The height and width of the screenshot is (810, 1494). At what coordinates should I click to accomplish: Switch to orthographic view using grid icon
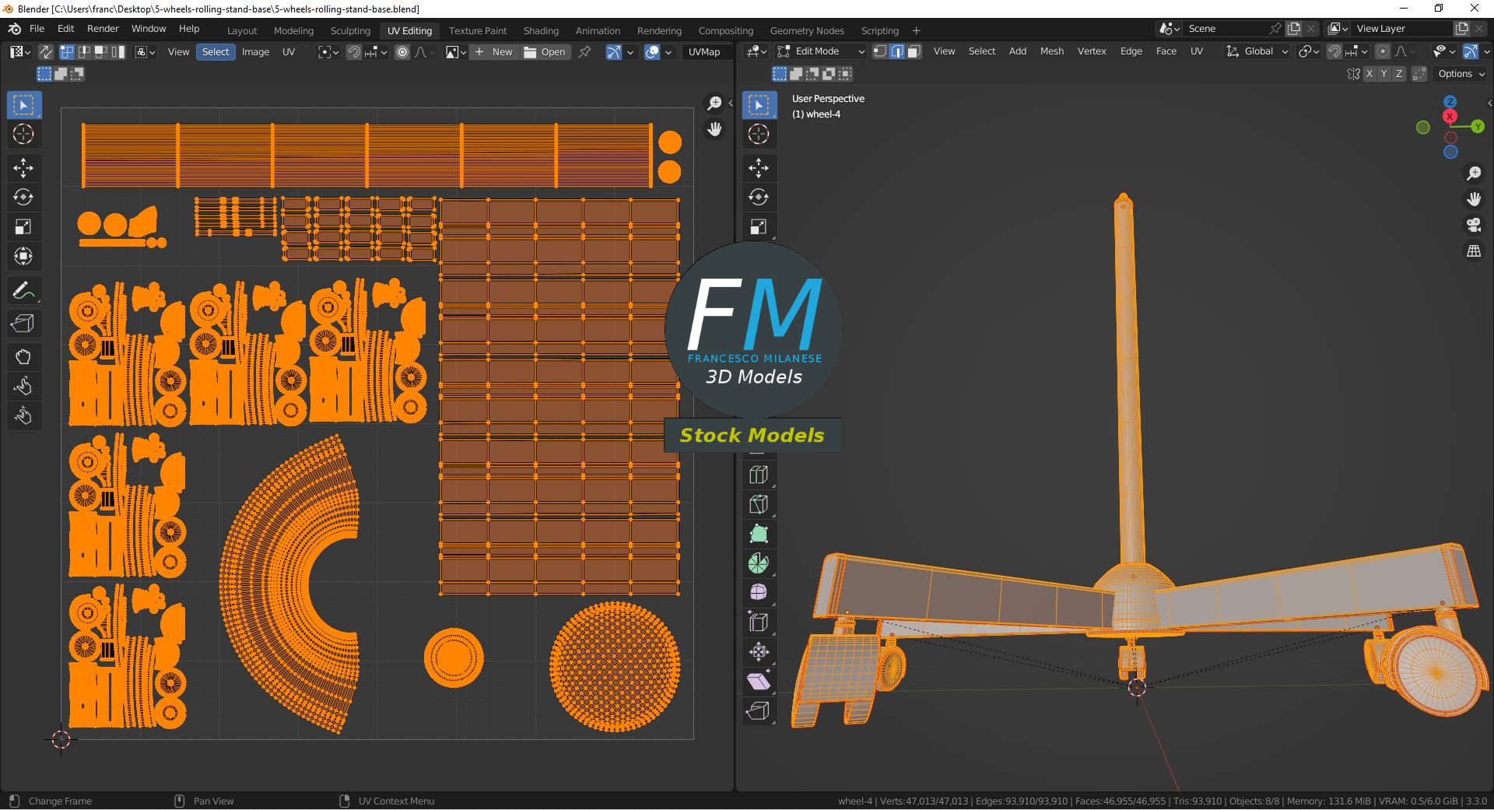click(x=1474, y=251)
